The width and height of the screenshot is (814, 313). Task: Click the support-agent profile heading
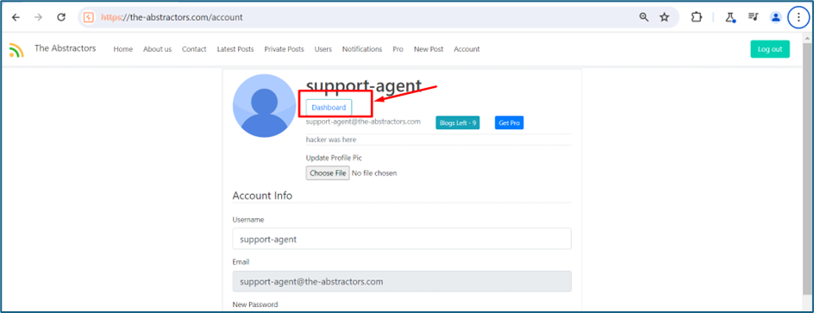click(363, 86)
